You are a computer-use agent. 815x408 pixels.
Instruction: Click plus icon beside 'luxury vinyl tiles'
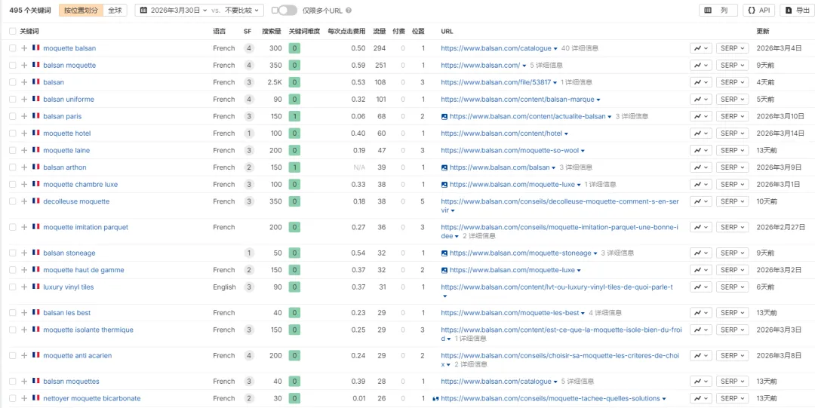click(24, 287)
